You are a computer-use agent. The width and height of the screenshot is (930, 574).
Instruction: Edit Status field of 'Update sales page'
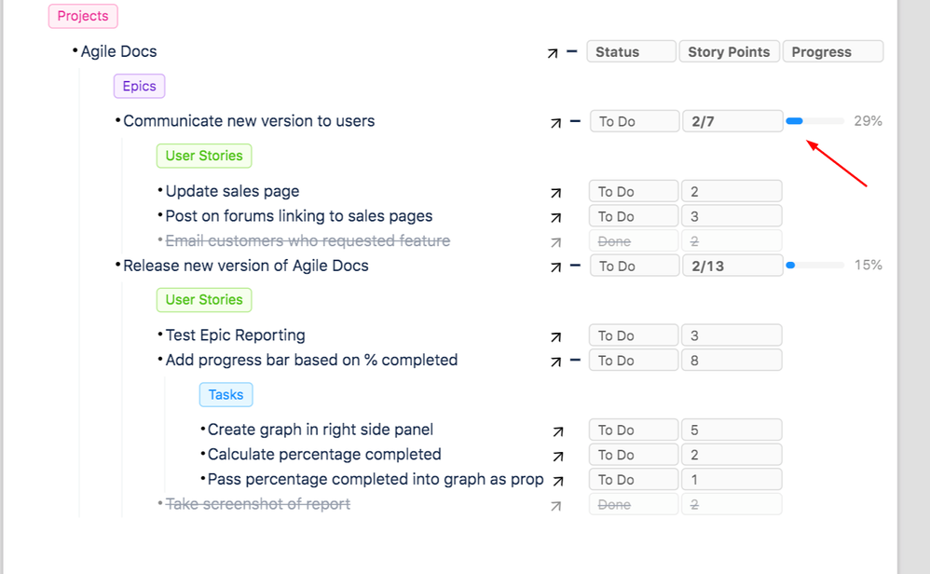(633, 192)
